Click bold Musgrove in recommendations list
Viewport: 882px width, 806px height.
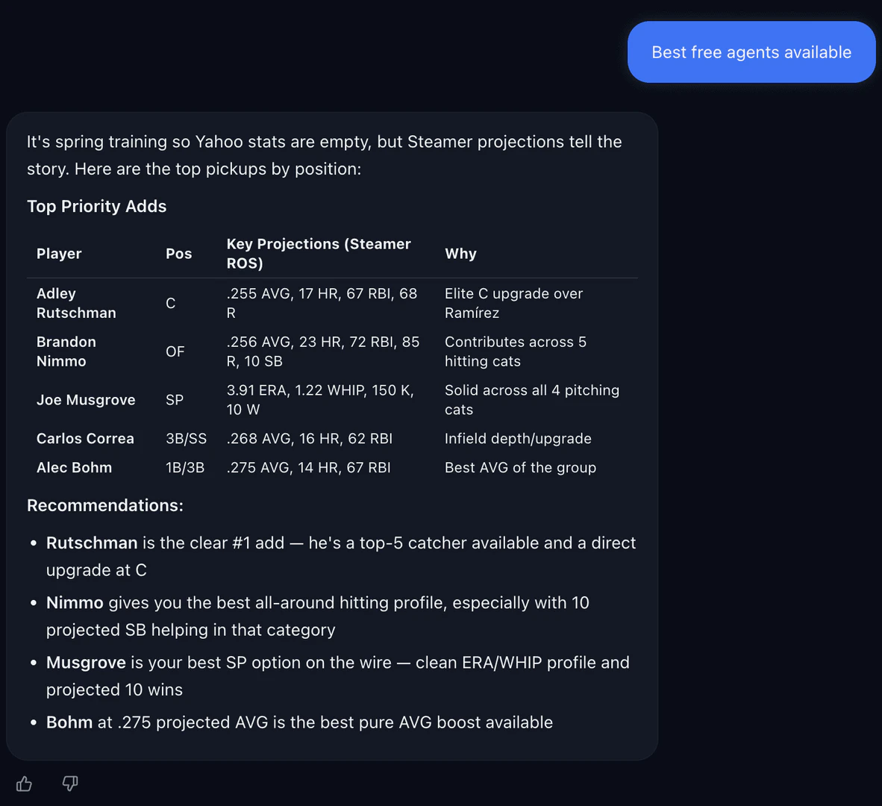click(x=86, y=663)
